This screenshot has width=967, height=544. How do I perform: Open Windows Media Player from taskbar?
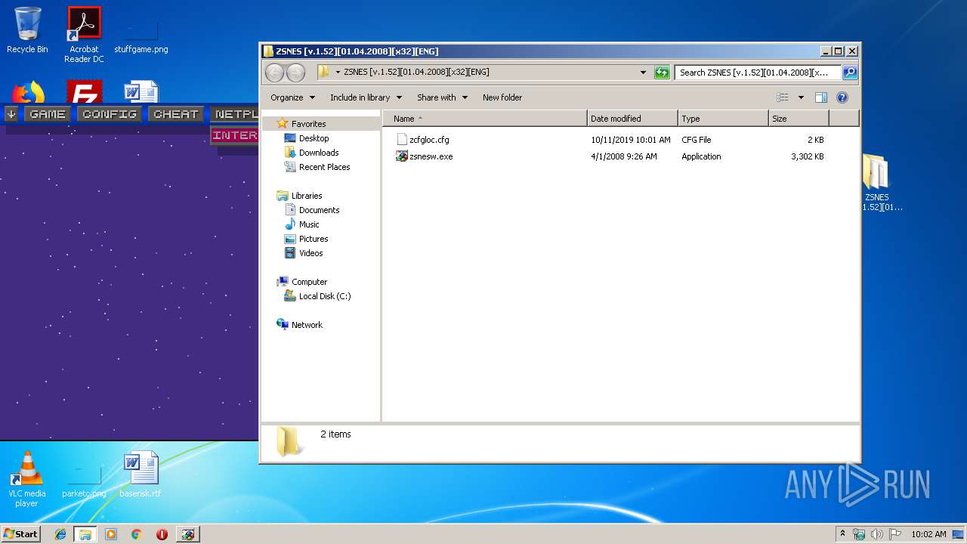click(111, 534)
